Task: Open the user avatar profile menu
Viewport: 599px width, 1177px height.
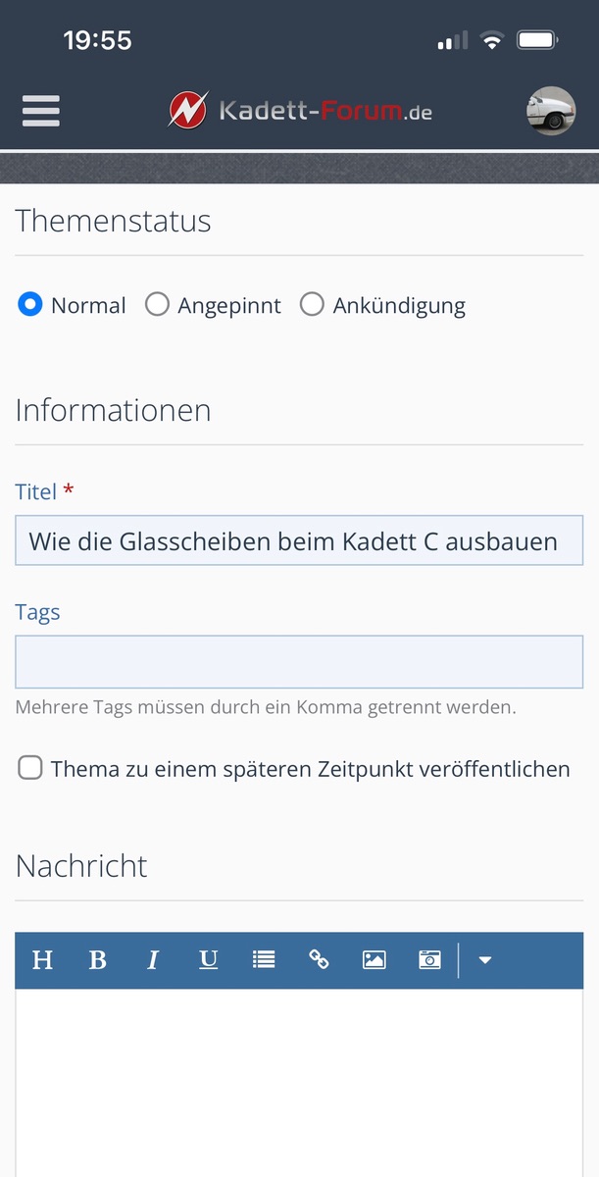Action: click(550, 111)
